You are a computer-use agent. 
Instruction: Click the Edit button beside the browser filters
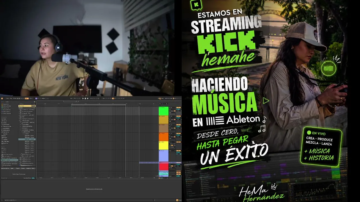tap(34, 104)
